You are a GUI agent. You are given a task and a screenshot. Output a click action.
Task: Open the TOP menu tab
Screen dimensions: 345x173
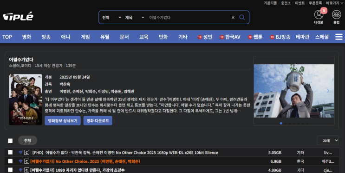7,37
